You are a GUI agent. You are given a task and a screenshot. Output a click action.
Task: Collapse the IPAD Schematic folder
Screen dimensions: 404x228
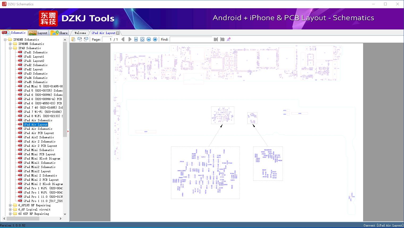click(x=10, y=48)
